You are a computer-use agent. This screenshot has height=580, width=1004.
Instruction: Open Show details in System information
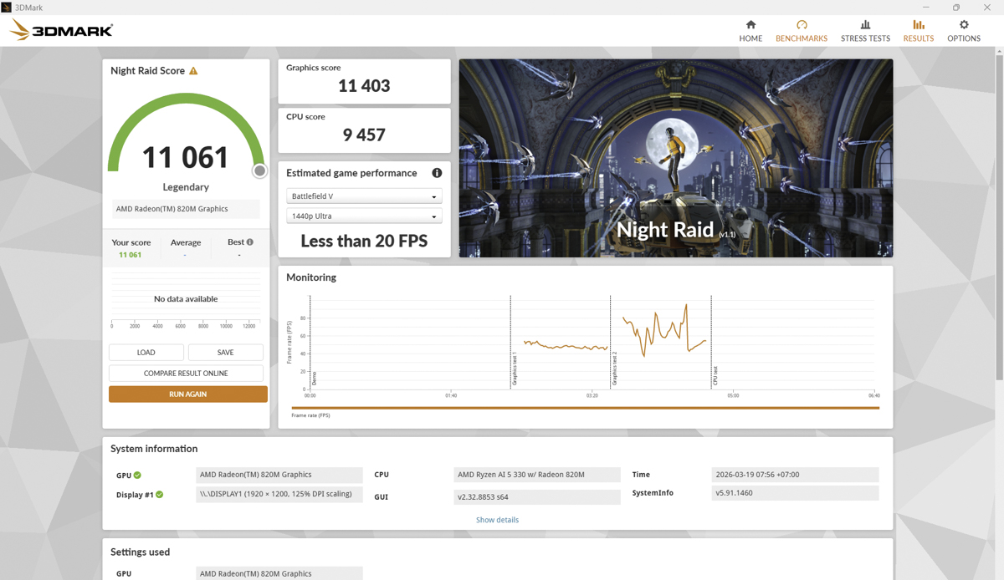tap(497, 519)
